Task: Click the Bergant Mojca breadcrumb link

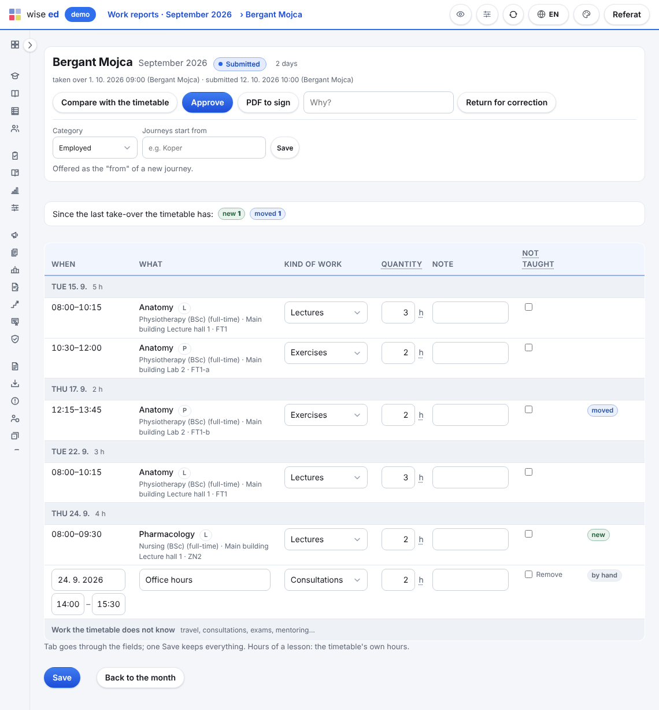Action: (x=274, y=14)
